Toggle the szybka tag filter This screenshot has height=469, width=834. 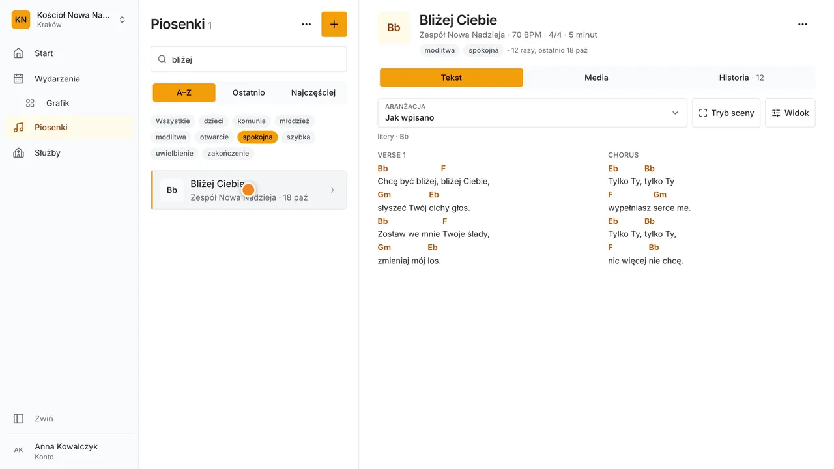click(x=298, y=137)
